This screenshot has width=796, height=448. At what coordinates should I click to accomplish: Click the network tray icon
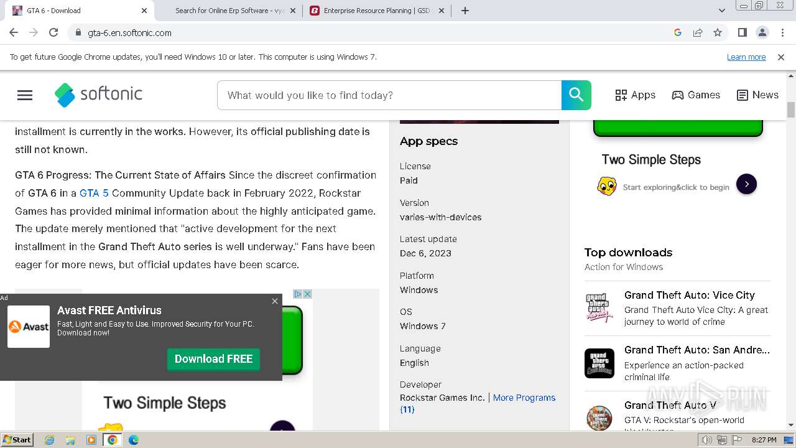[x=721, y=440]
